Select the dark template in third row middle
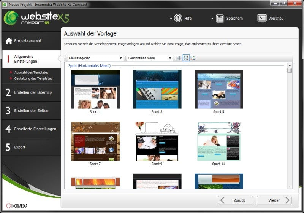304x213 pixels. click(157, 181)
